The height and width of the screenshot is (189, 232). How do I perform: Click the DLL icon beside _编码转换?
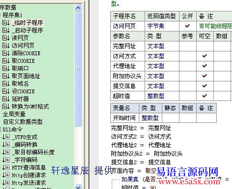pos(6,145)
